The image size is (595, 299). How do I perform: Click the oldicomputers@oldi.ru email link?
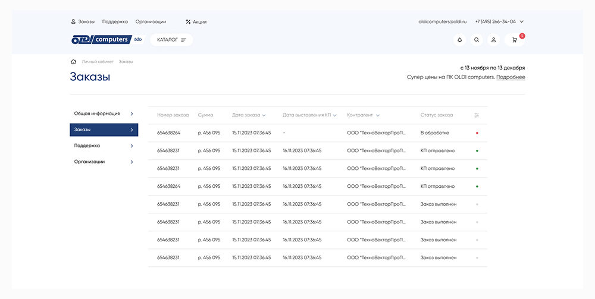pos(443,21)
